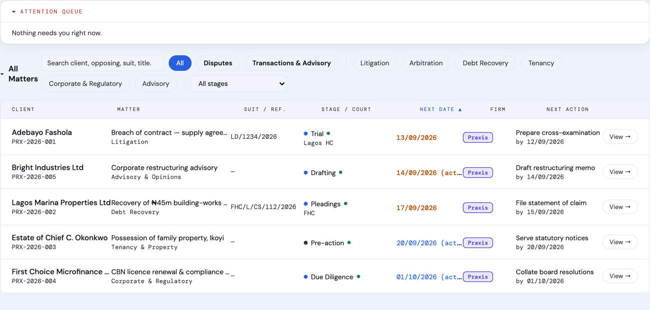Choose the Tenancy filter chip
The image size is (650, 310).
click(541, 63)
